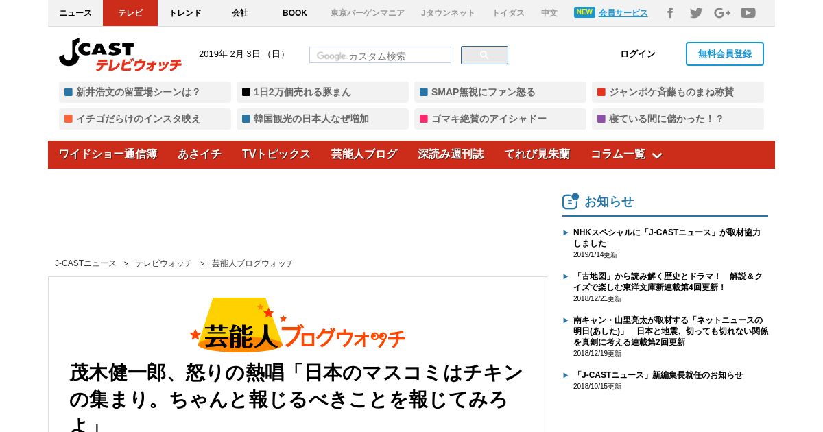Screen dimensions: 823x432
Task: Open 会員サービス link
Action: tap(623, 13)
